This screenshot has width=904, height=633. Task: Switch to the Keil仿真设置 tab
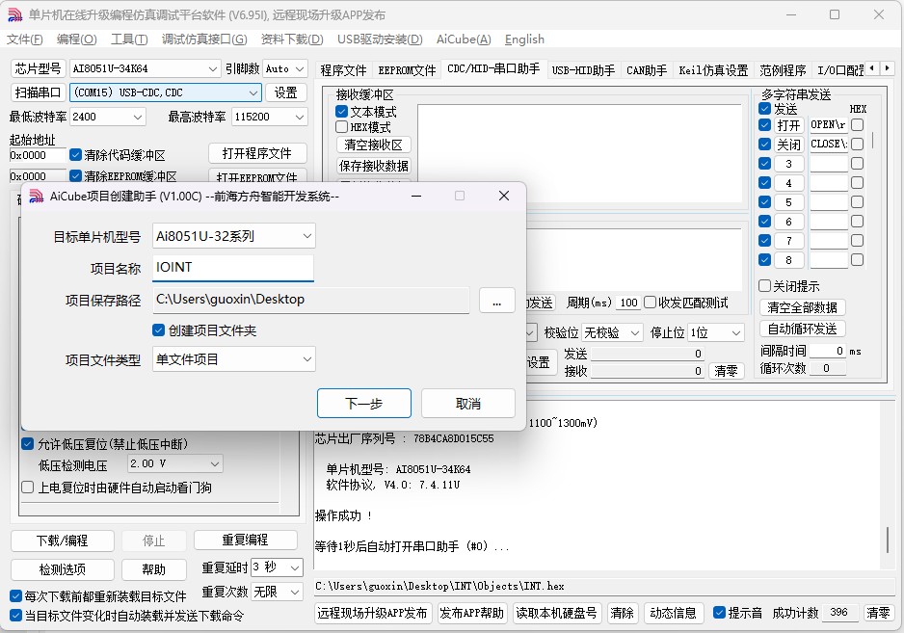pos(713,70)
